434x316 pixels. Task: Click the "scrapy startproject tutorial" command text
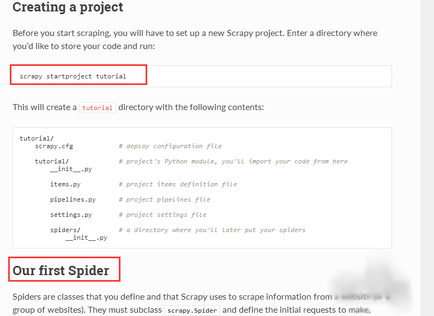(x=73, y=76)
